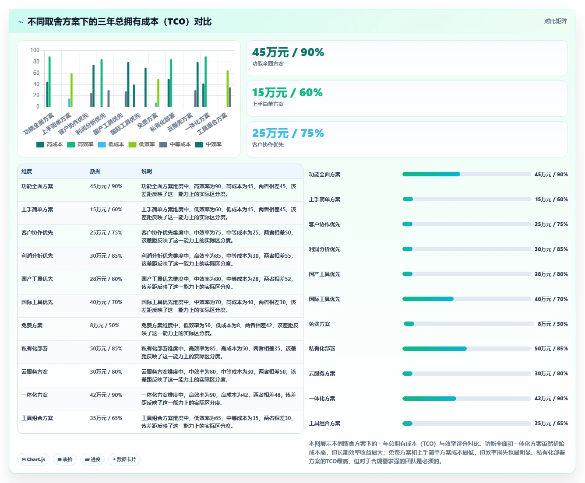The height and width of the screenshot is (483, 585).
Task: Click the 对比矩阵 label in the header
Action: 555,21
